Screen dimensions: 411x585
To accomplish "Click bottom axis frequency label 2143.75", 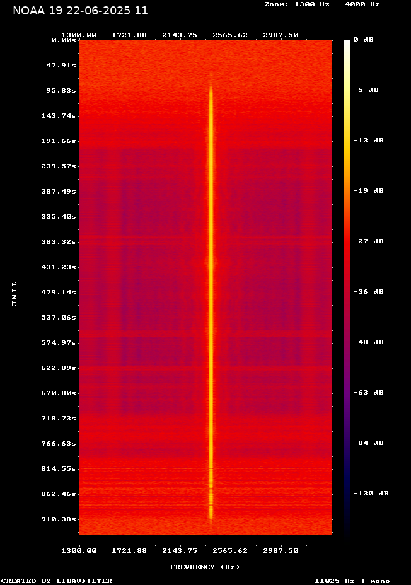I will [180, 551].
